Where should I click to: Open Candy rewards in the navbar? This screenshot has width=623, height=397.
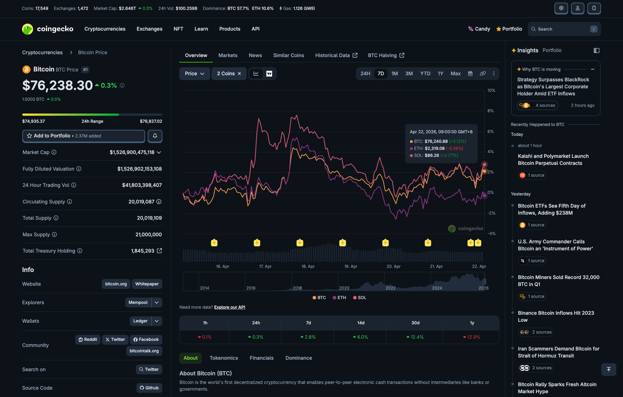click(x=479, y=29)
